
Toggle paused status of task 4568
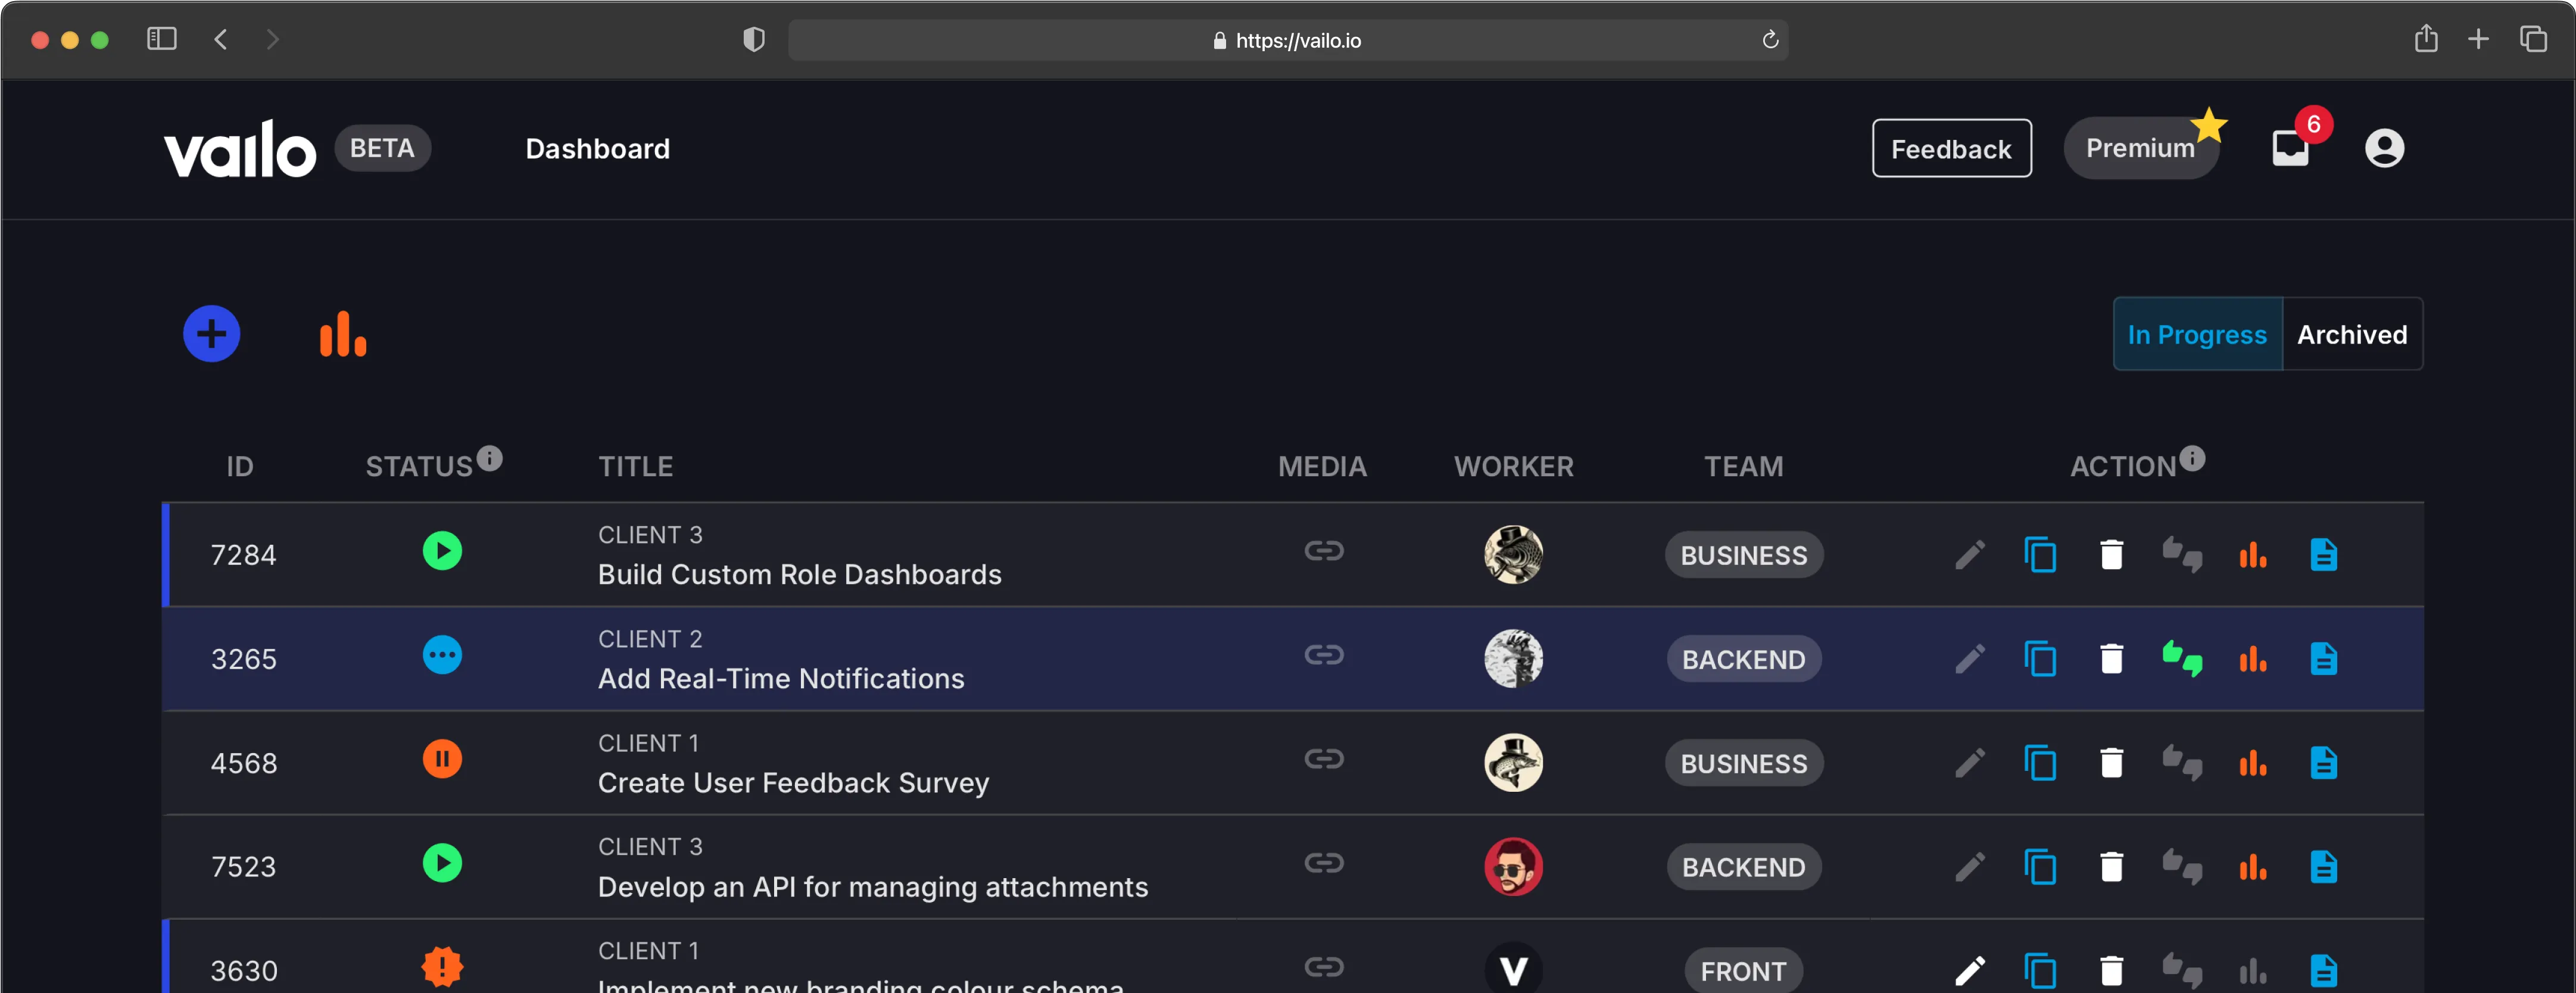tap(442, 759)
